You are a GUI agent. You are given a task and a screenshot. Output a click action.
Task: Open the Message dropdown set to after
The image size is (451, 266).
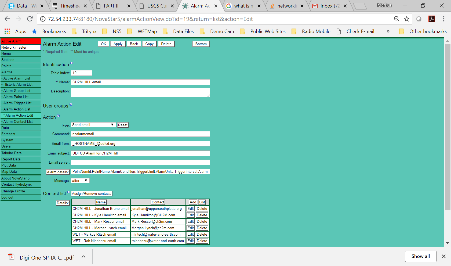pos(80,181)
